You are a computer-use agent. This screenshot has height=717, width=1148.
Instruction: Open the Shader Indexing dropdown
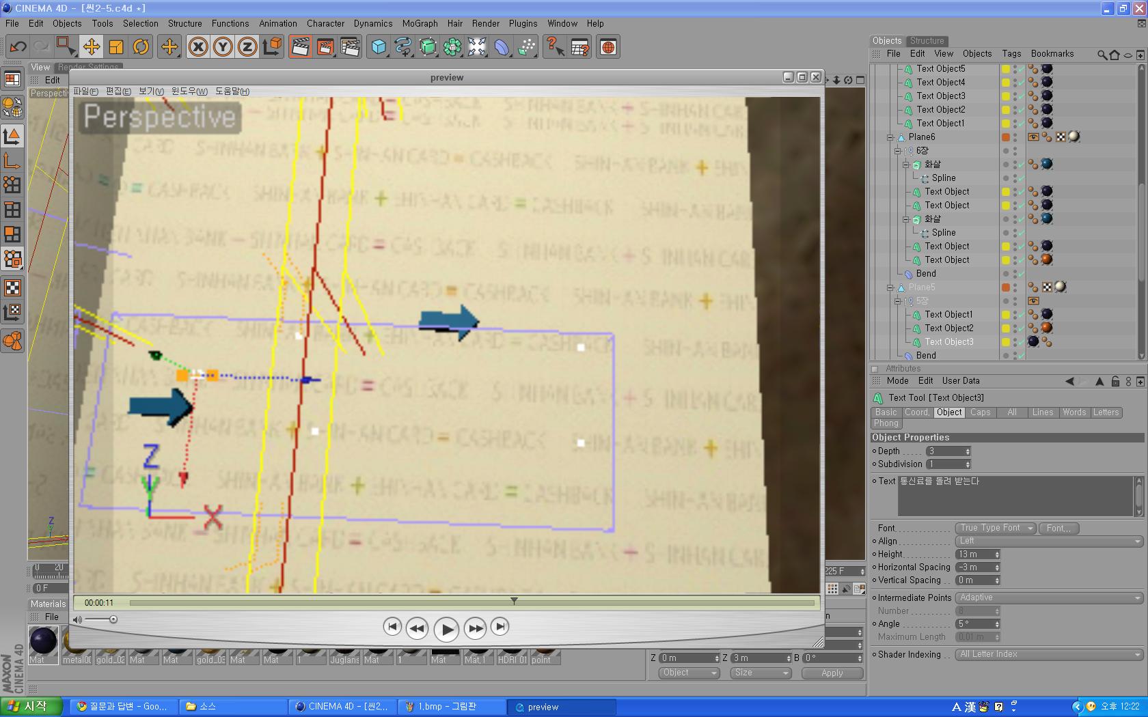1048,654
